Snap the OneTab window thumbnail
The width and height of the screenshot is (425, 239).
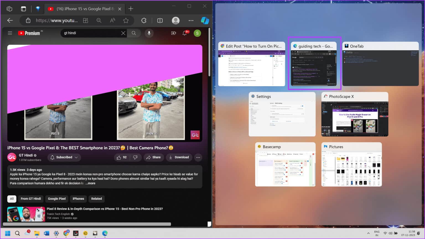pyautogui.click(x=380, y=64)
